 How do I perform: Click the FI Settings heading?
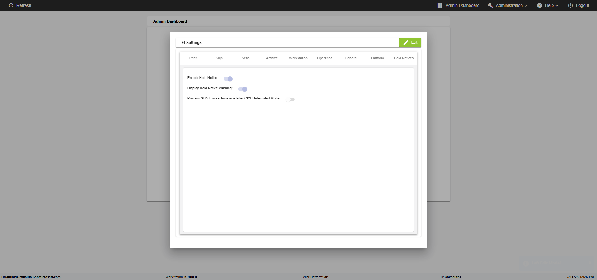click(x=192, y=43)
